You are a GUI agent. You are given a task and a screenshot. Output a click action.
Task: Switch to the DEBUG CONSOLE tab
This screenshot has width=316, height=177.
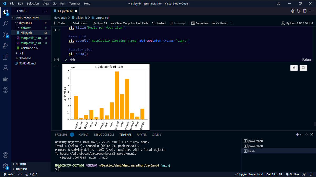click(104, 135)
